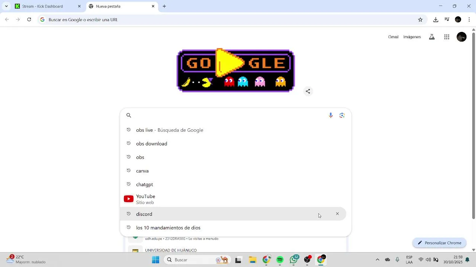
Task: Click the browser forward arrow
Action: click(18, 20)
